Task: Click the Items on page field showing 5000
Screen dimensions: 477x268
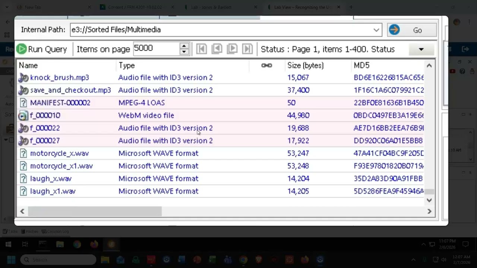Action: (156, 48)
